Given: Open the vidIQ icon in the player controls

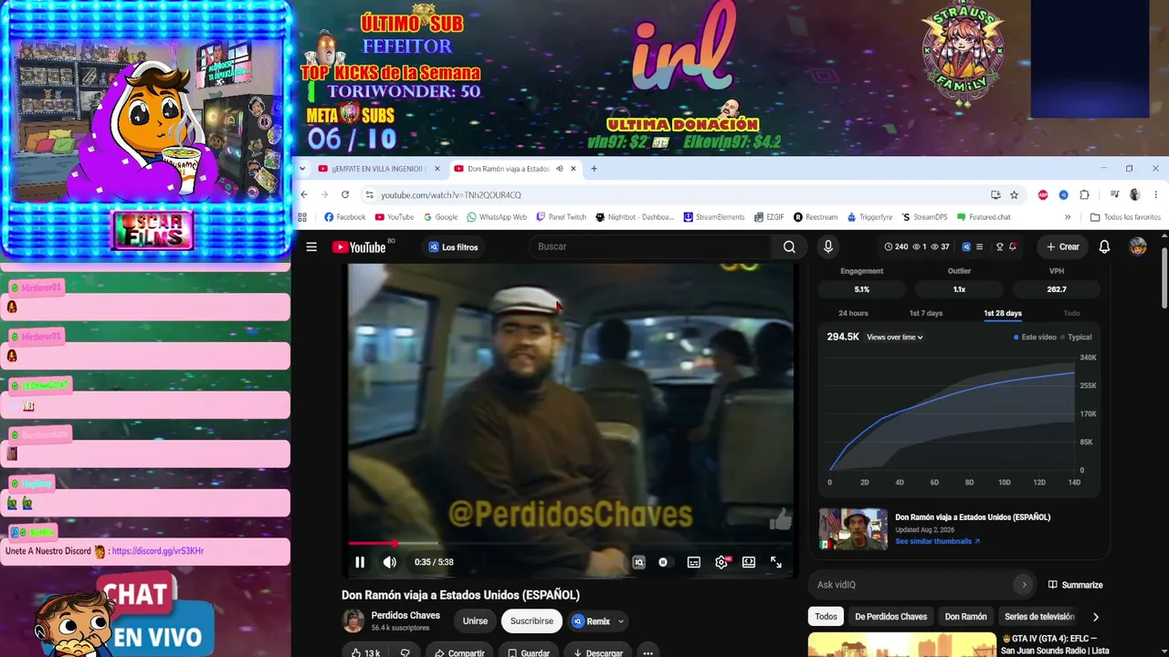Looking at the screenshot, I should (639, 562).
